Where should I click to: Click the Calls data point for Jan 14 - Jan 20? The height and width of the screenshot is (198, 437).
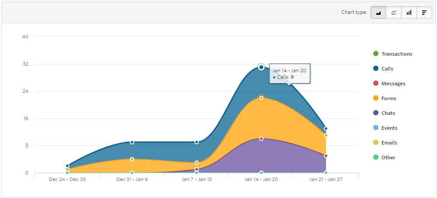261,67
